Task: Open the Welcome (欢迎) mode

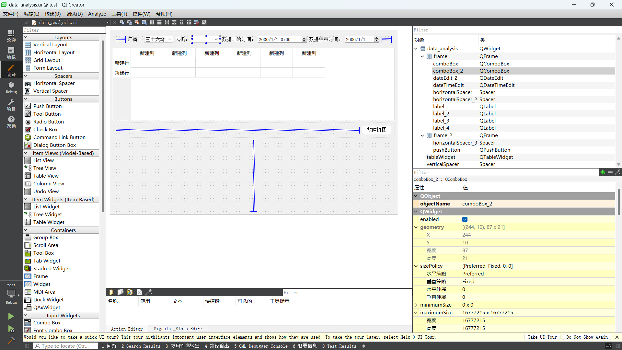Action: tap(11, 36)
